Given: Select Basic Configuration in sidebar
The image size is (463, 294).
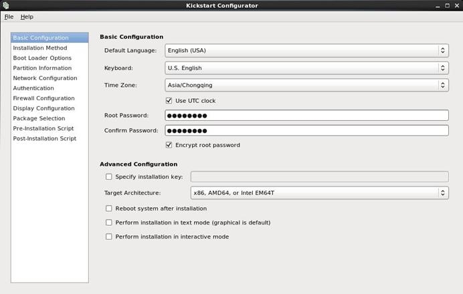Looking at the screenshot, I should point(50,37).
